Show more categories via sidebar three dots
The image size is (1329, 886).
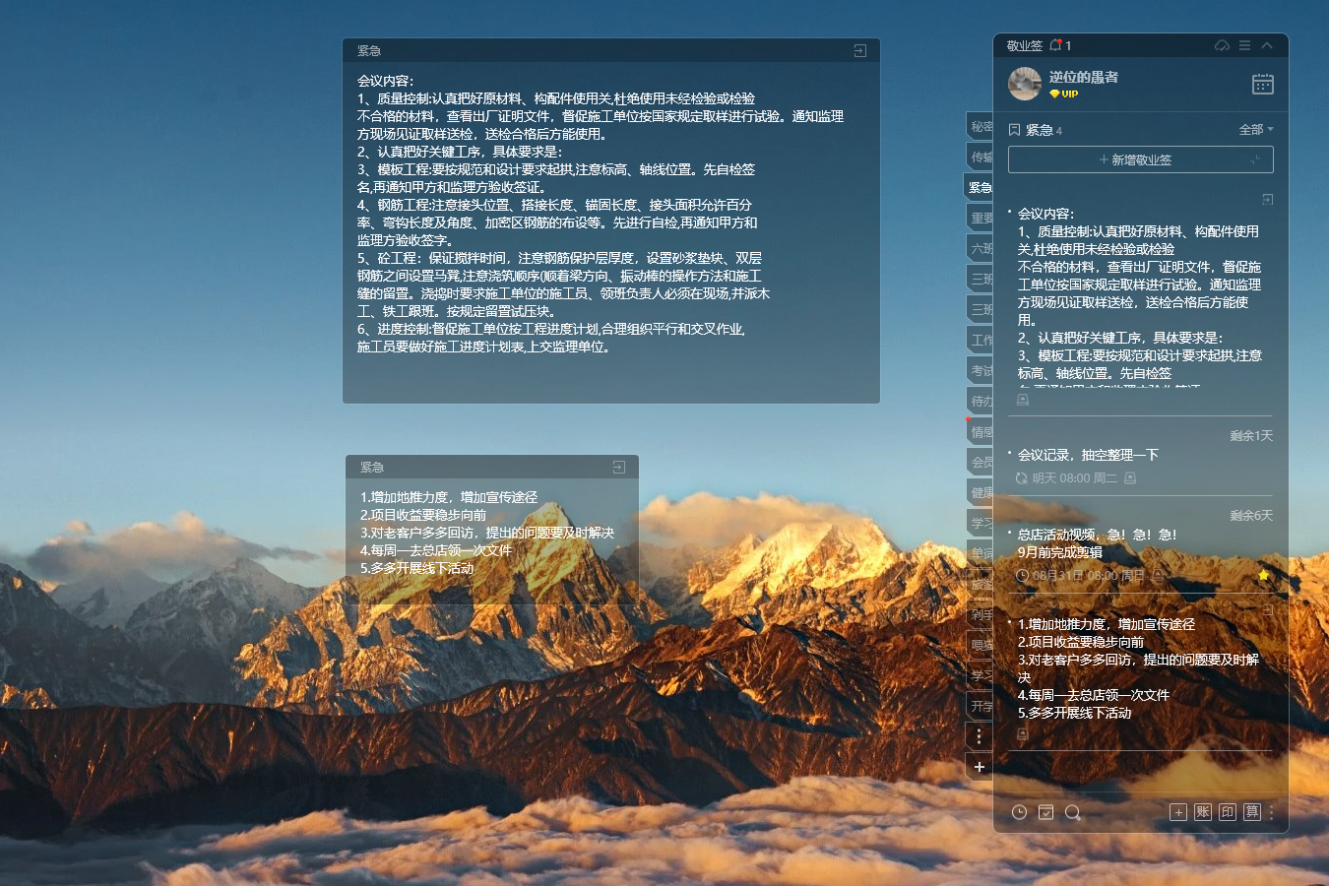(979, 736)
